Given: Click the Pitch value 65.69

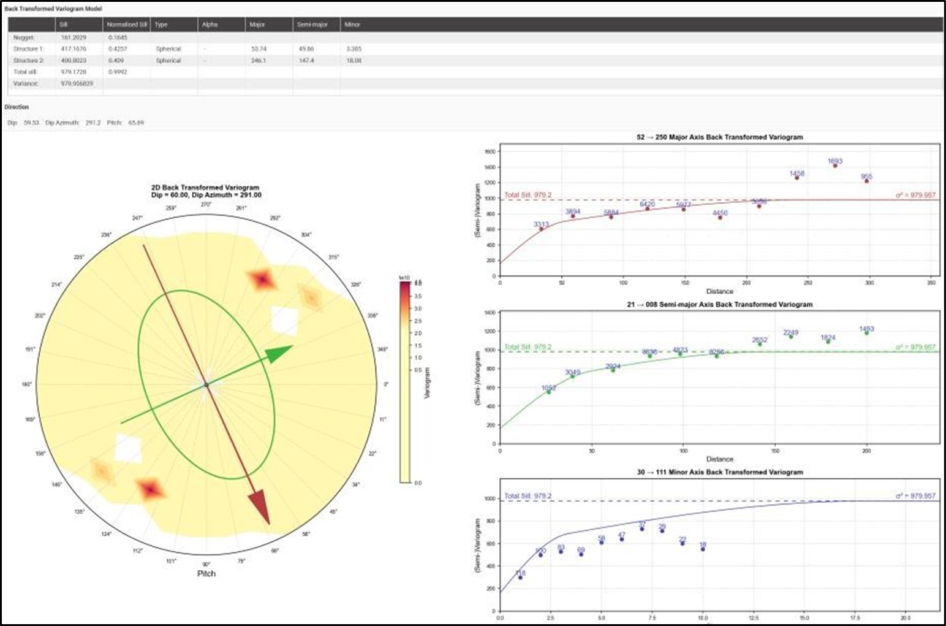Looking at the screenshot, I should click(x=136, y=123).
